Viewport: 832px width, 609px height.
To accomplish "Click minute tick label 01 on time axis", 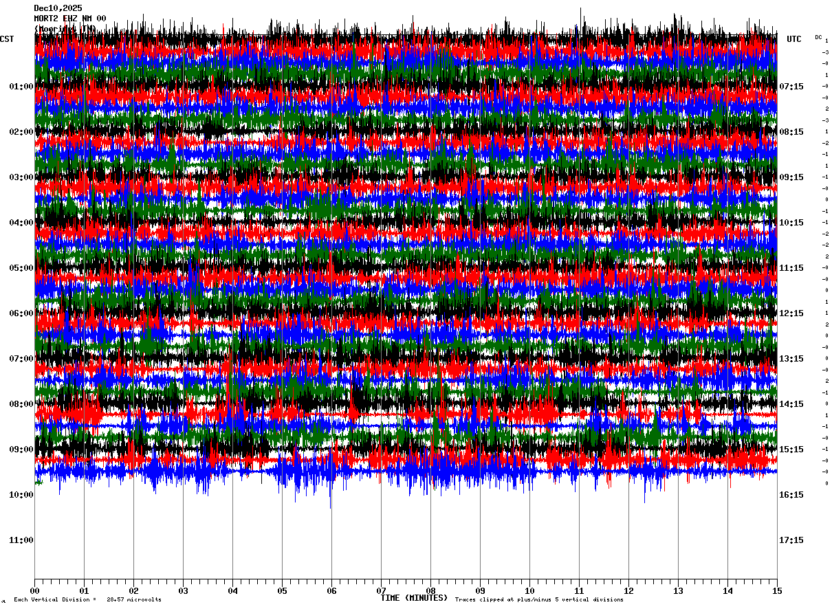I will 84,590.
